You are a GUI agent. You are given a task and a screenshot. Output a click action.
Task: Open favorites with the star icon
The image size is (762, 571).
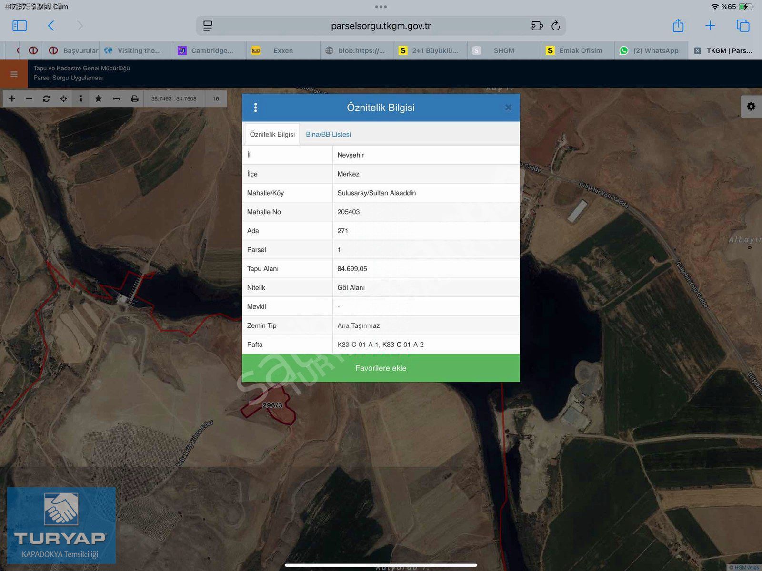click(x=98, y=98)
